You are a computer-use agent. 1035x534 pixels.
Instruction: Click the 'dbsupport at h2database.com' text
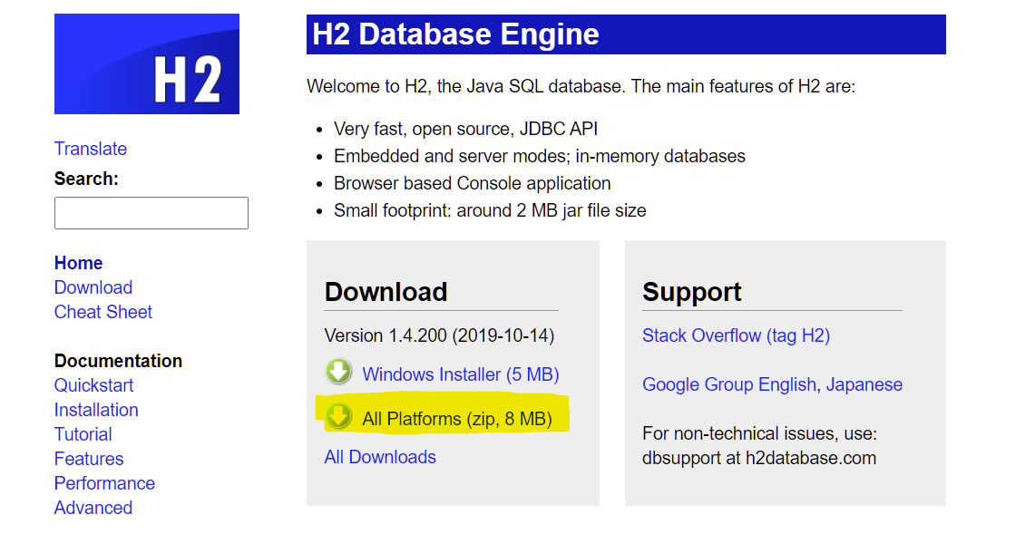tap(759, 458)
